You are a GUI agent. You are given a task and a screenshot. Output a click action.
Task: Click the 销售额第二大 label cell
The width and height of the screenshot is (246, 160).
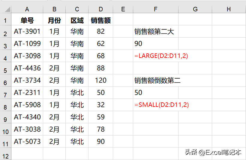(156, 32)
